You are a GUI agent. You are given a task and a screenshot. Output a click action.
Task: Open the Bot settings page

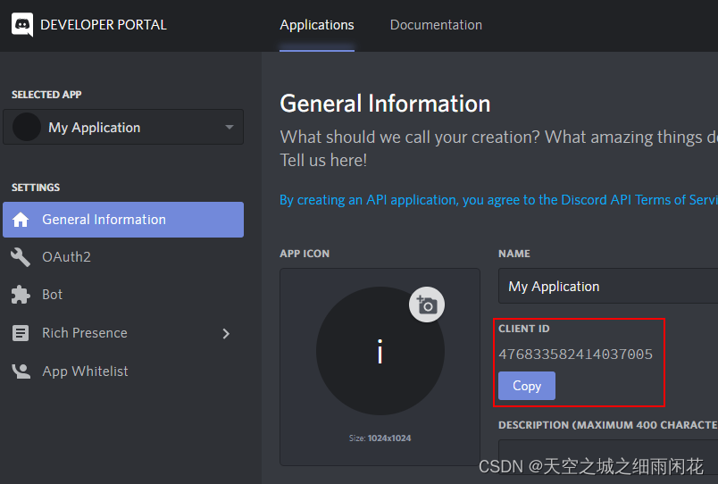click(x=52, y=295)
